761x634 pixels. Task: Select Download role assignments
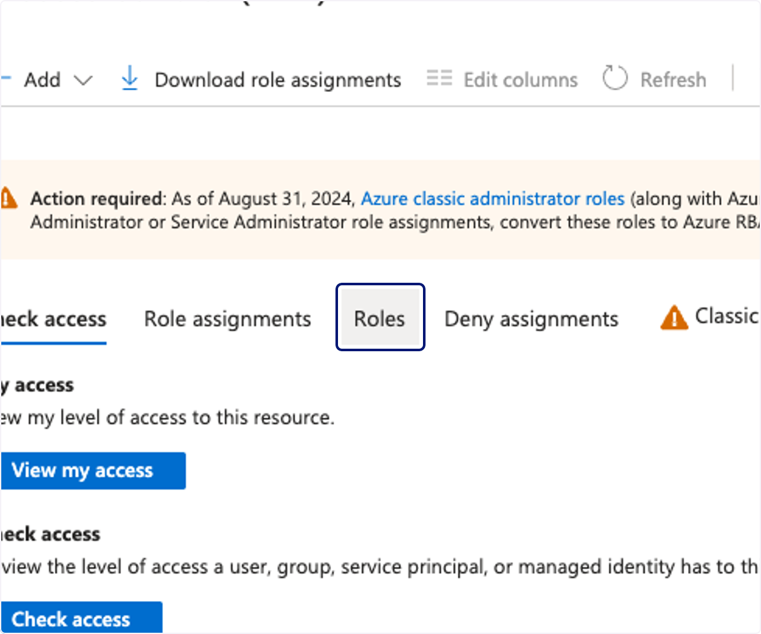pos(261,80)
